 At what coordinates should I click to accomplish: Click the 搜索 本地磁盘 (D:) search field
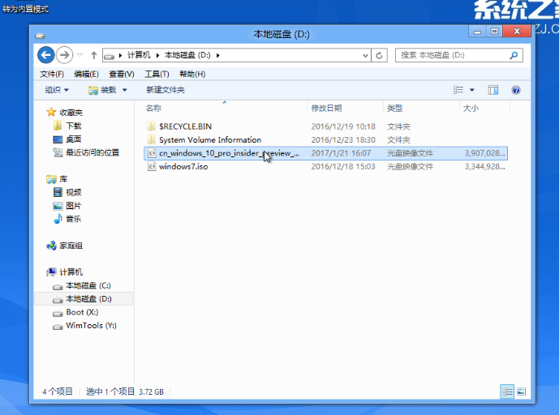coord(454,56)
